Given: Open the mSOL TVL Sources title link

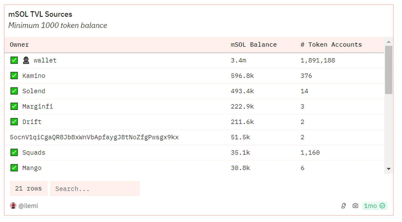Looking at the screenshot, I should pyautogui.click(x=40, y=14).
